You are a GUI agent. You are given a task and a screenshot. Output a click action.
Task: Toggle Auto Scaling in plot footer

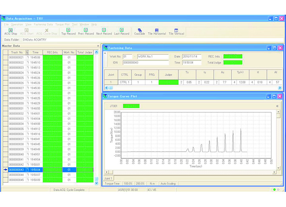point(168,184)
